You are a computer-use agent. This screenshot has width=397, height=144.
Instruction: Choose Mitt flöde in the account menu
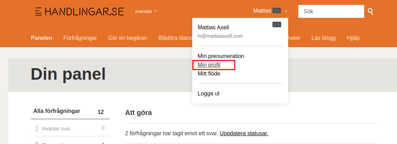click(x=209, y=73)
